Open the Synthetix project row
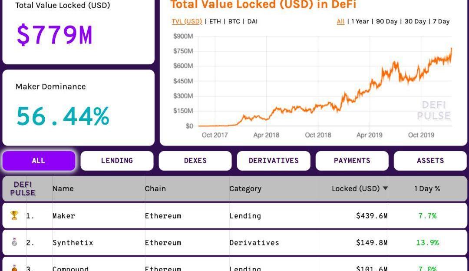Image resolution: width=469 pixels, height=271 pixels. tap(73, 243)
